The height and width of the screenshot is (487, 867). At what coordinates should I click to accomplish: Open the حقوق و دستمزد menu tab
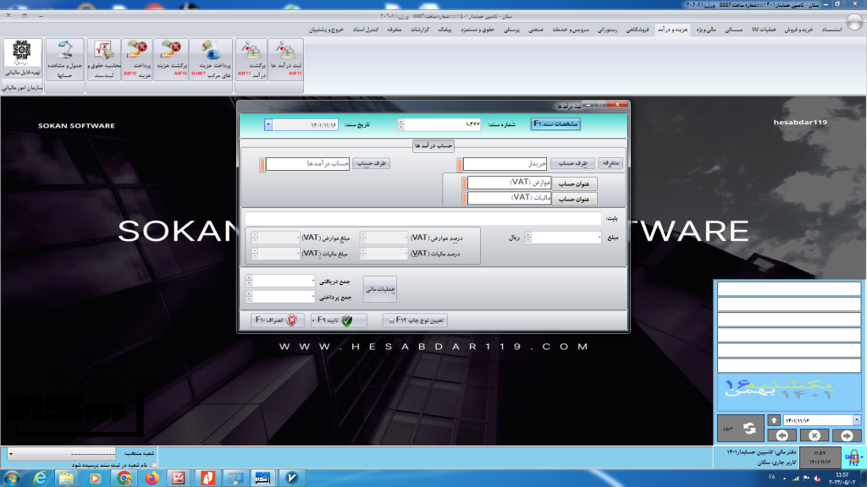(478, 30)
